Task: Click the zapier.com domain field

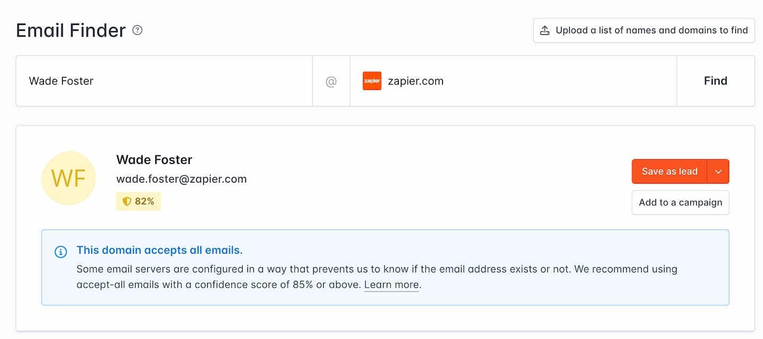Action: pyautogui.click(x=513, y=81)
